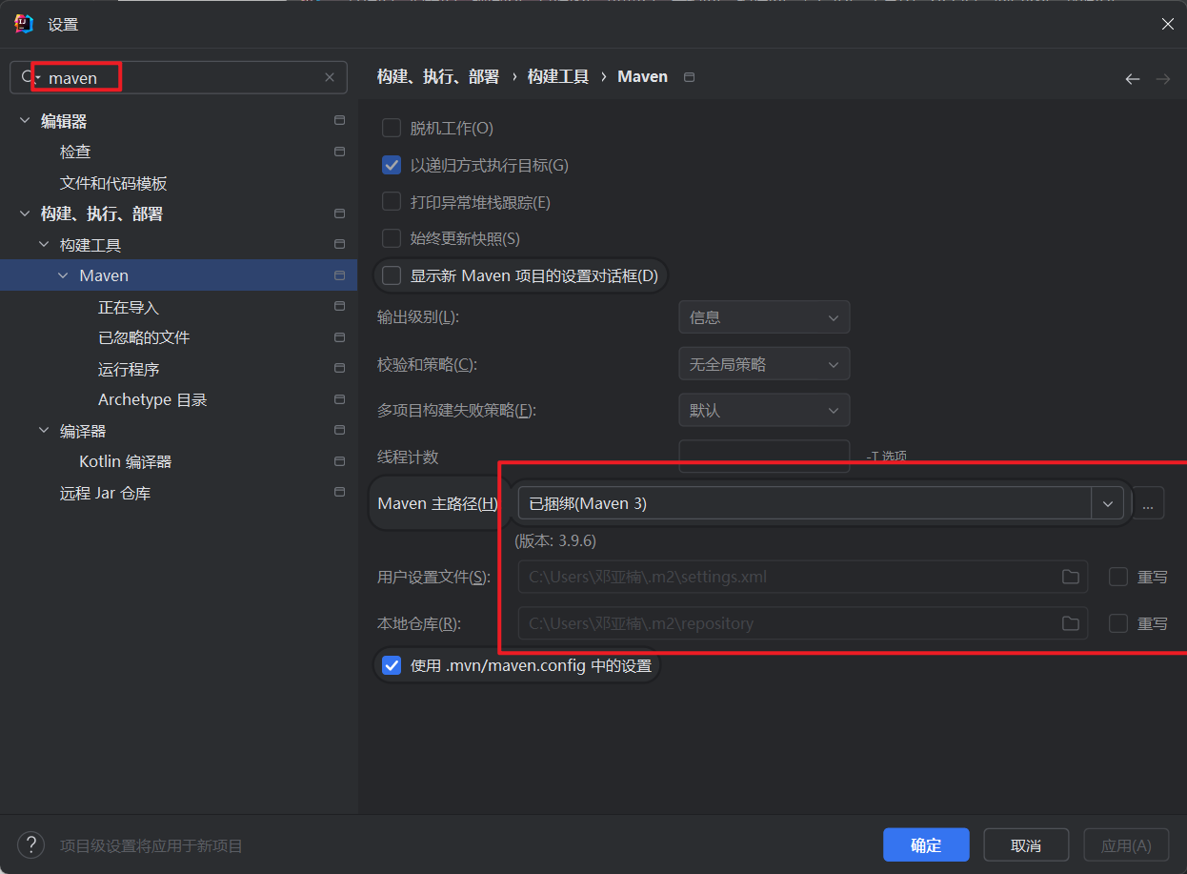Open 多项目构建失败策略 dropdown showing 默认

(x=764, y=411)
